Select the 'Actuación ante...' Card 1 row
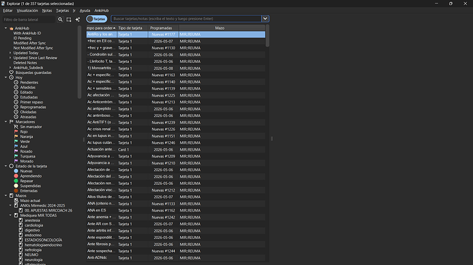Viewport: 473px width, 265px height. pyautogui.click(x=176, y=149)
